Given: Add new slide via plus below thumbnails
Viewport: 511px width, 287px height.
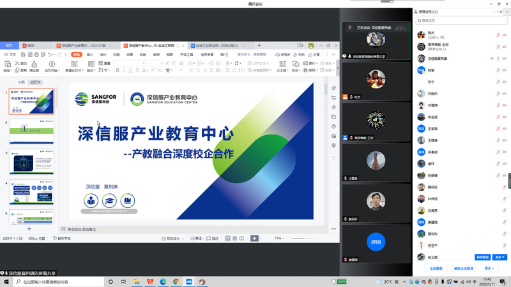Looking at the screenshot, I should click(x=29, y=229).
